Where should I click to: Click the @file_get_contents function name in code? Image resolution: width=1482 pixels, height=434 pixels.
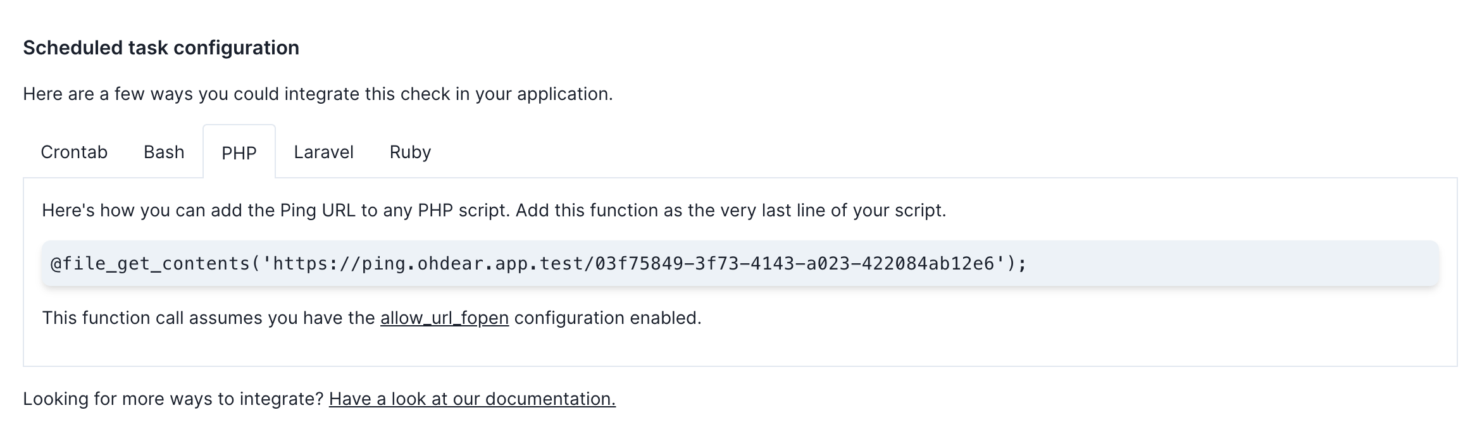[x=151, y=263]
